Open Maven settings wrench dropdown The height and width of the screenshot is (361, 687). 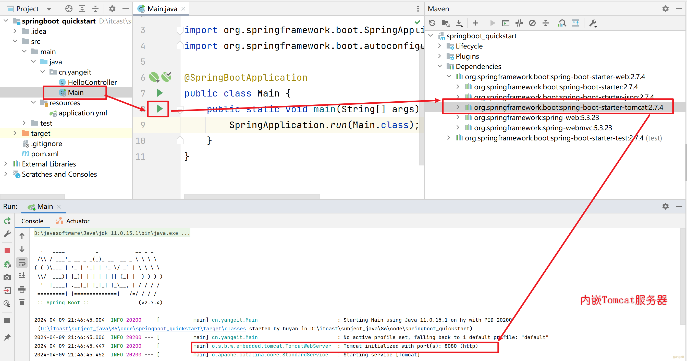point(593,23)
